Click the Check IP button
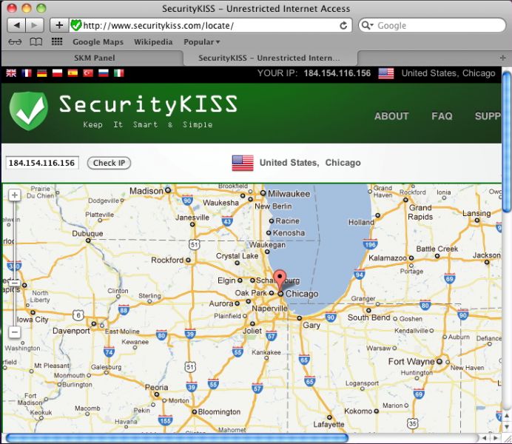512x444 pixels. pos(109,163)
